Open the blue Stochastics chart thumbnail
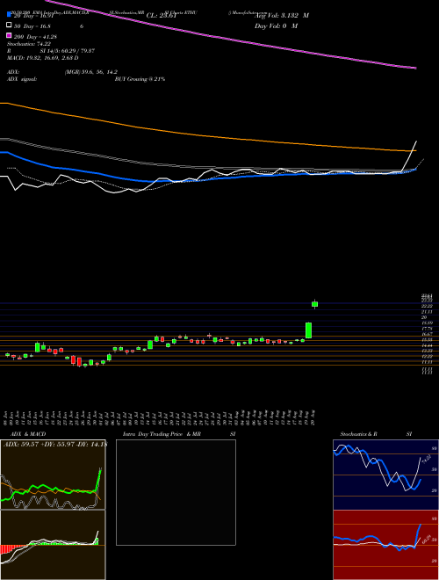 click(385, 475)
